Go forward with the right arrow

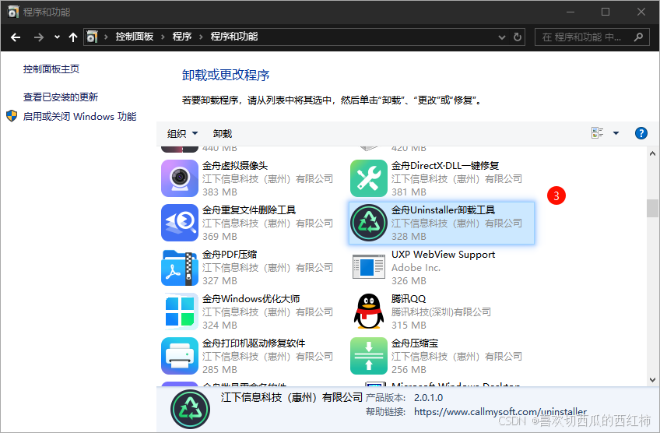click(x=39, y=37)
